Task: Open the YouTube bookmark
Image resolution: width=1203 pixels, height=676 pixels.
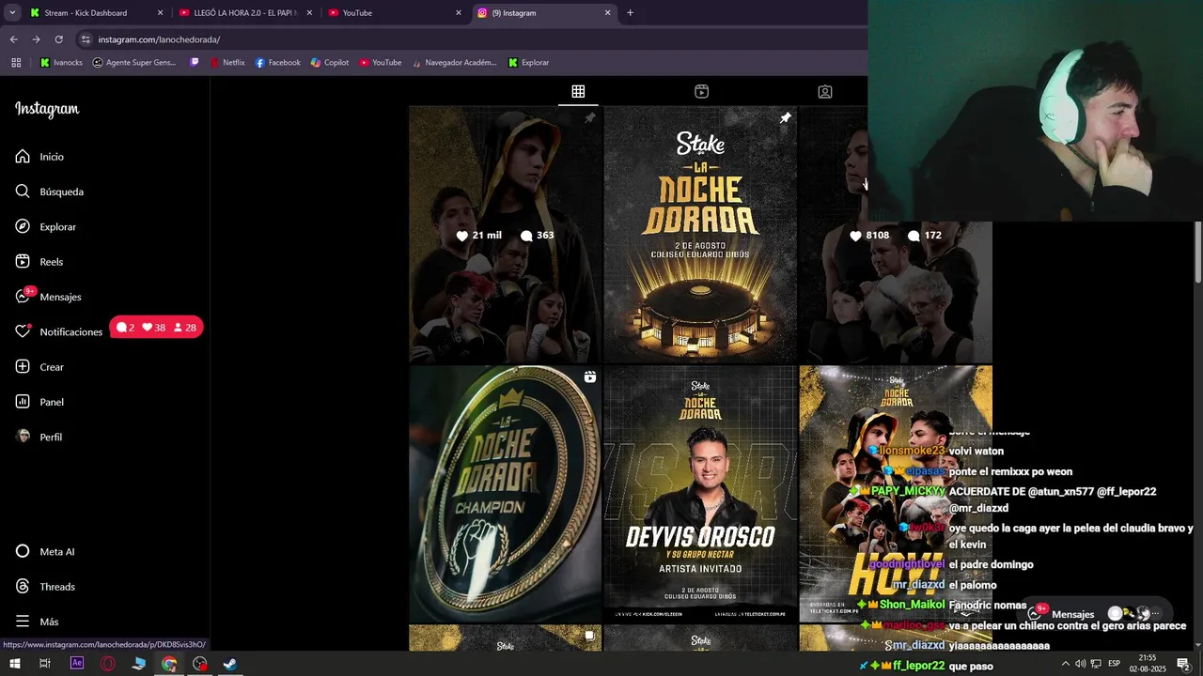Action: tap(381, 63)
